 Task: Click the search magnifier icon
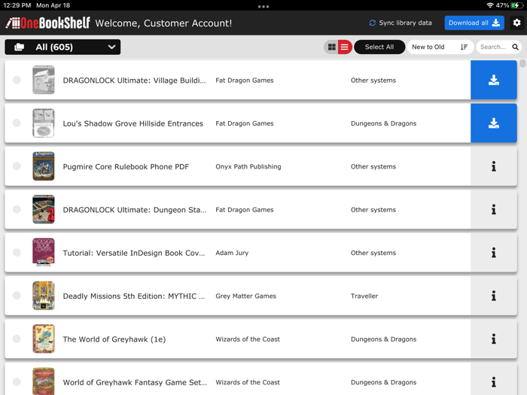515,47
